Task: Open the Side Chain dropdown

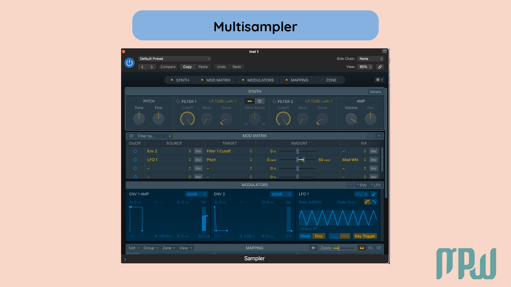Action: point(370,58)
